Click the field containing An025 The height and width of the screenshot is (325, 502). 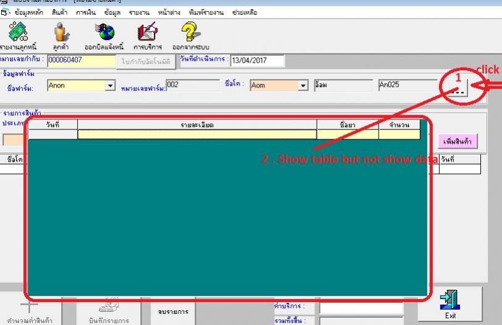point(408,85)
